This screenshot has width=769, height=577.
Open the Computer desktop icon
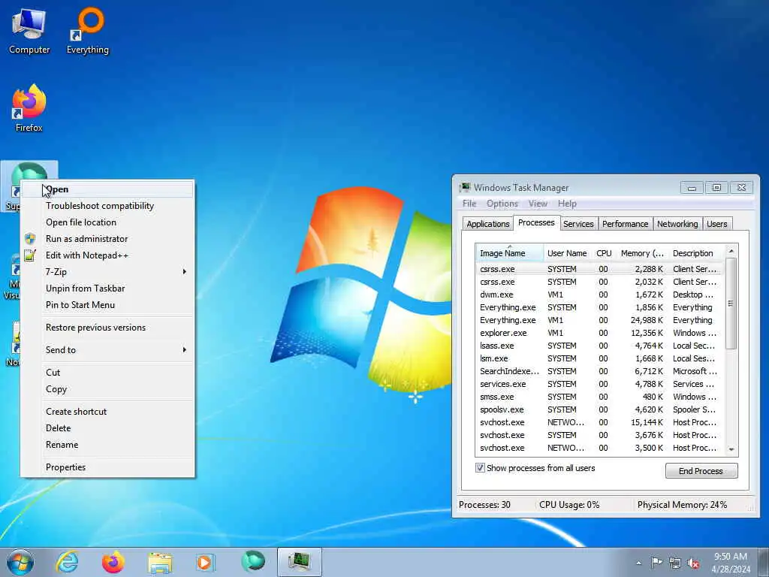(x=29, y=30)
